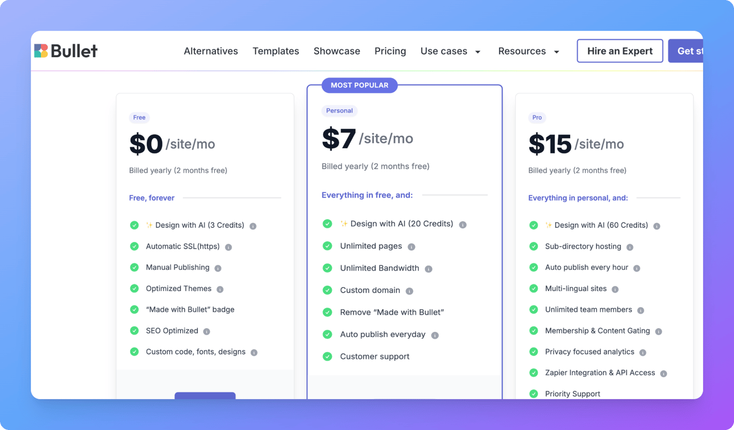Click the "Remove 'Made with Bullet'" feature text
The width and height of the screenshot is (734, 430).
[392, 312]
